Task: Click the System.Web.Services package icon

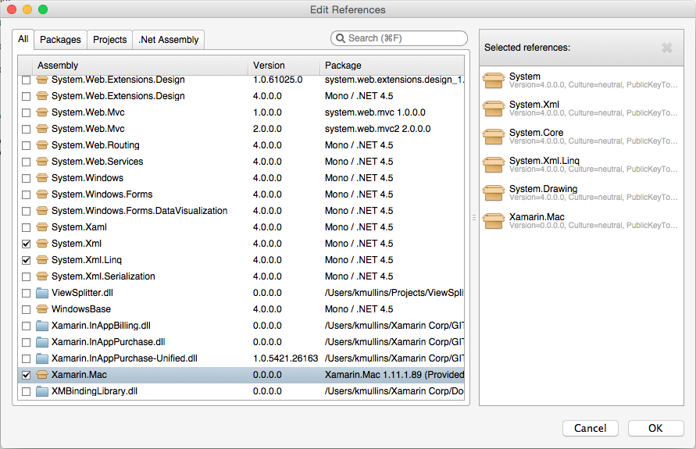Action: coord(42,162)
